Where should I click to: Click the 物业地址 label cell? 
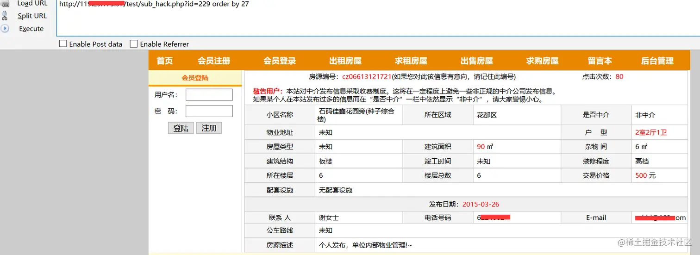280,132
